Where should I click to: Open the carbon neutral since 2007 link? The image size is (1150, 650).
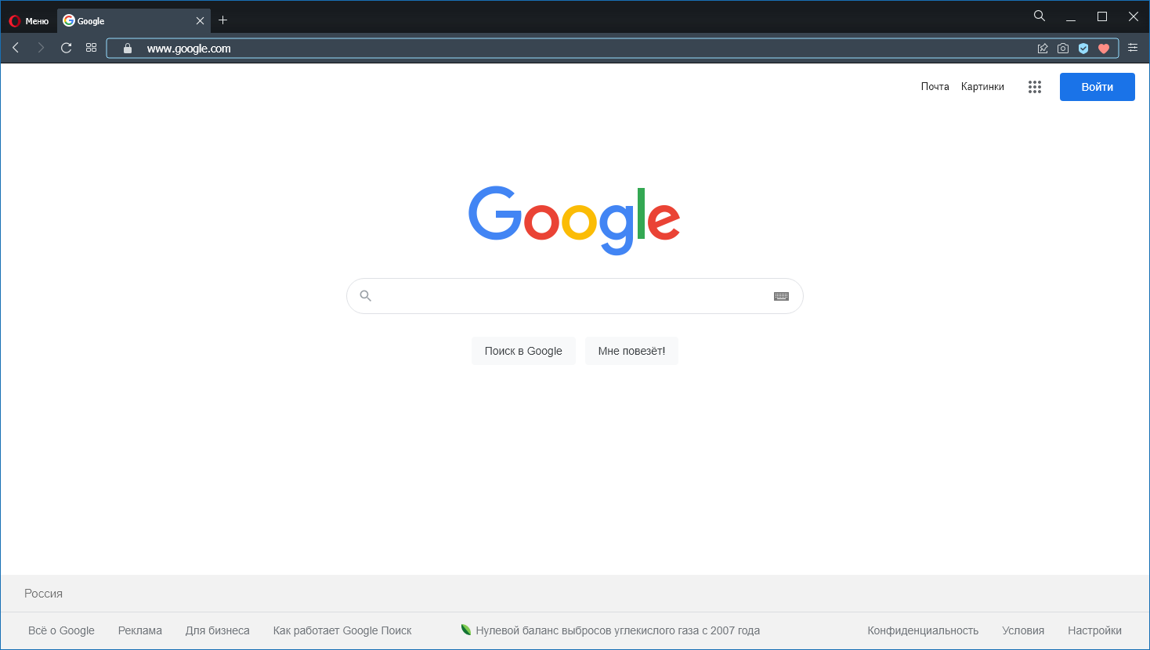(x=611, y=630)
